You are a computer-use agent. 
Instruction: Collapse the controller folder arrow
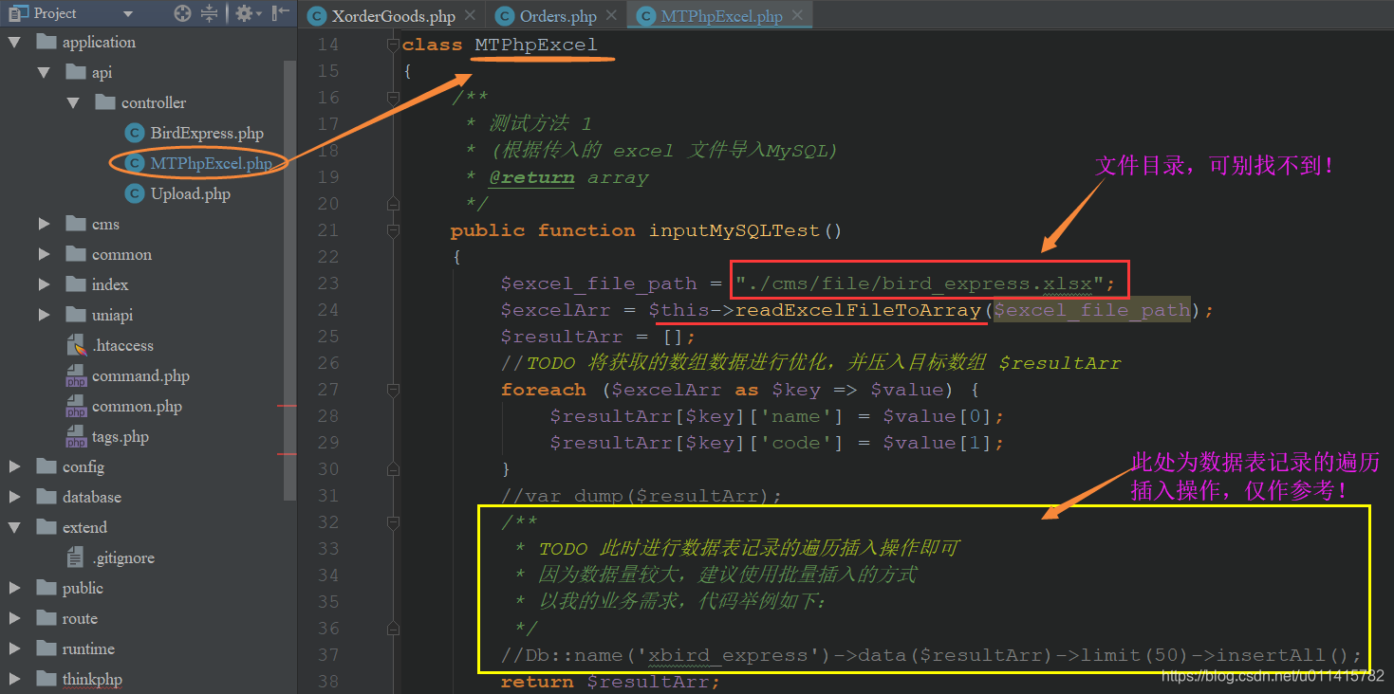pyautogui.click(x=73, y=102)
